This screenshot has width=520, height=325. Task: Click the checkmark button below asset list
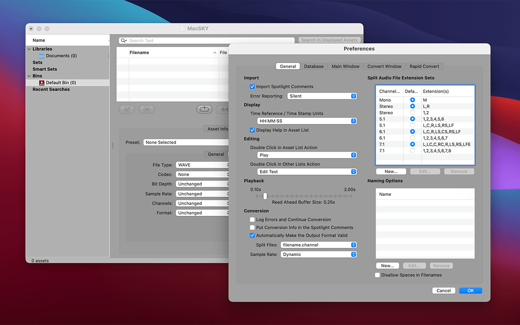(127, 110)
